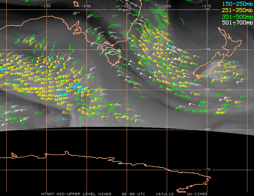254x196 pixels.
Task: Click the -160 longitude label
Action: [166, 6]
